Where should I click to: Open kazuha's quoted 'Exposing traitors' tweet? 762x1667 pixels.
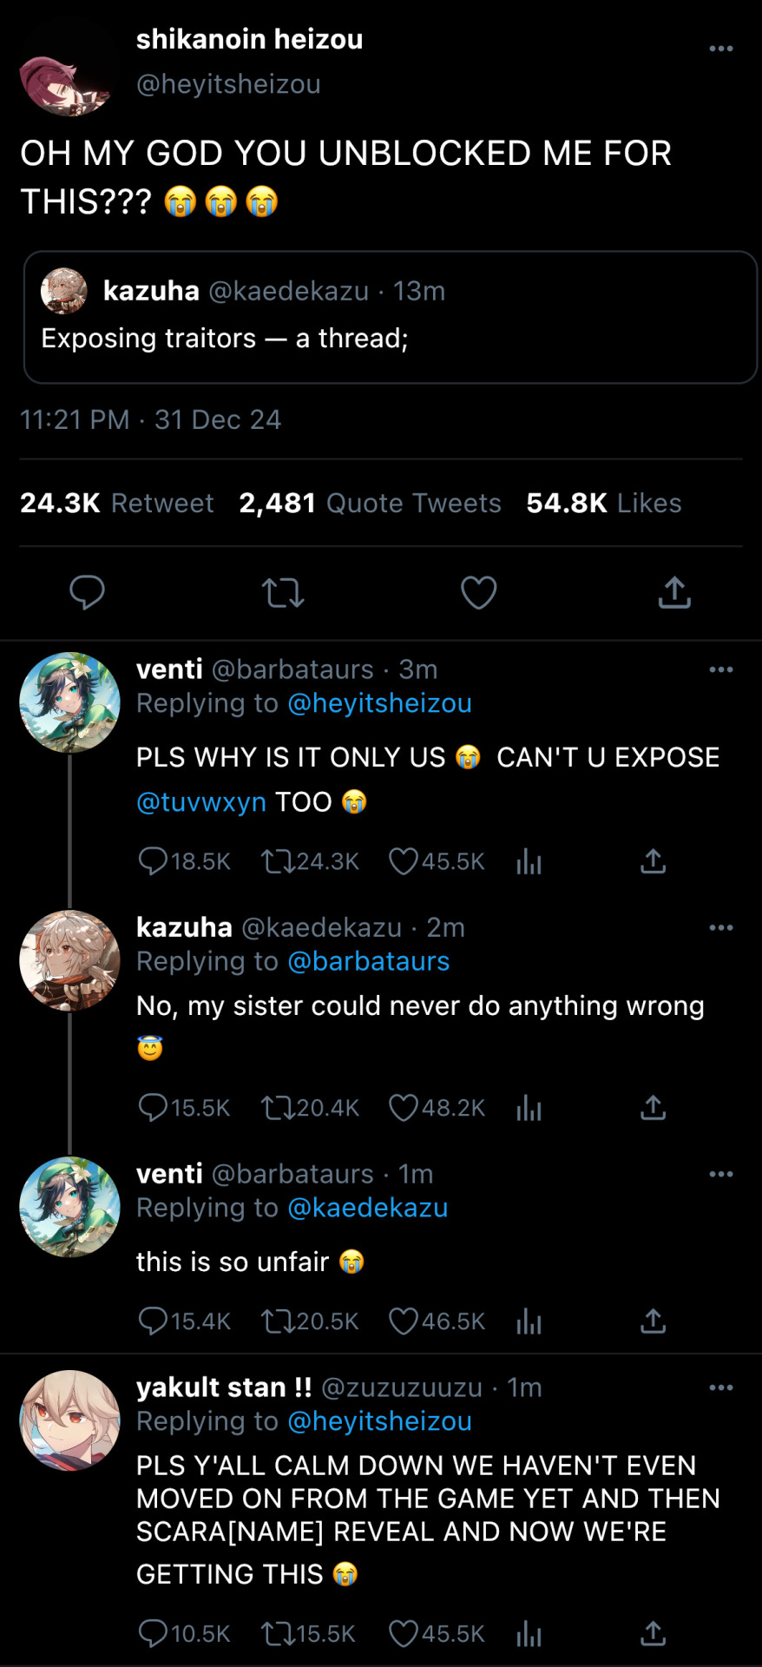coord(391,317)
